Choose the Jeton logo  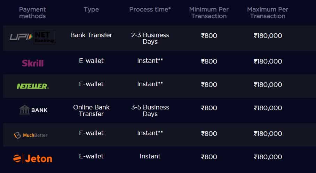point(33,158)
